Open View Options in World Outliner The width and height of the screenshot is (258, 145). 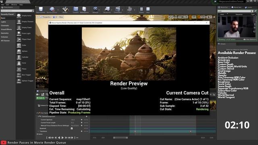(250, 39)
